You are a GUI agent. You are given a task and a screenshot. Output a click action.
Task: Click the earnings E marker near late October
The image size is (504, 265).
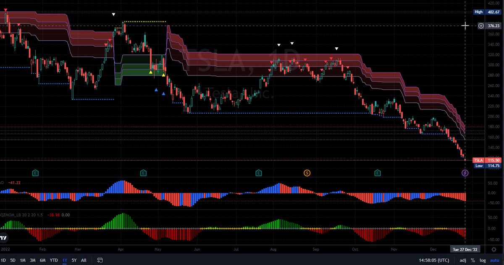378,172
